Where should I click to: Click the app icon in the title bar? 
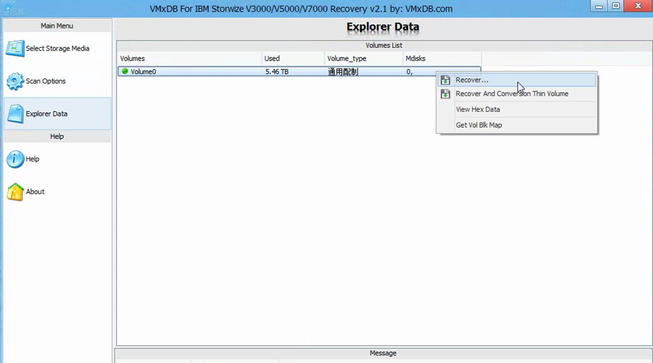coord(8,8)
